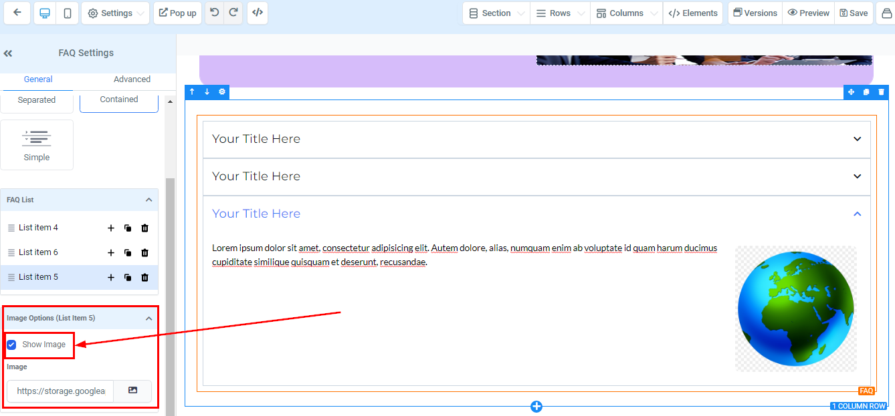Switch to mobile device view

click(67, 13)
